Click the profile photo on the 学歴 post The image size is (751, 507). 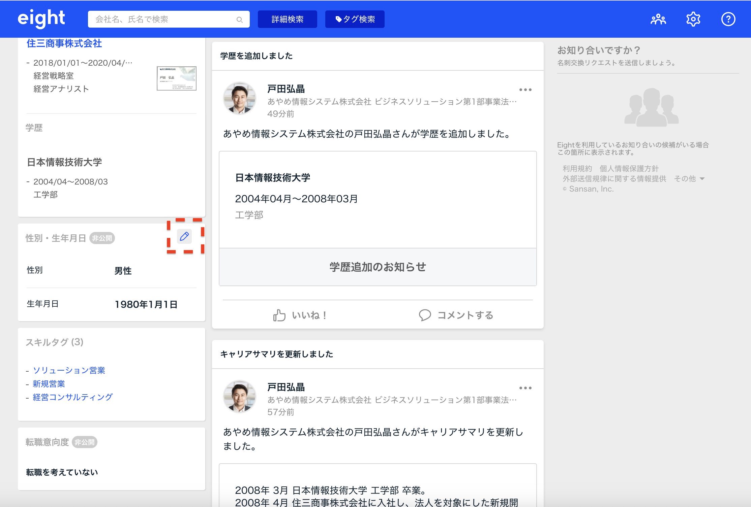(240, 98)
